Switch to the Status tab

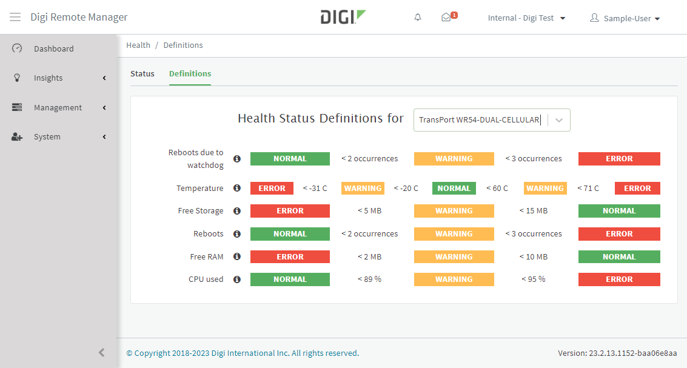(x=142, y=73)
